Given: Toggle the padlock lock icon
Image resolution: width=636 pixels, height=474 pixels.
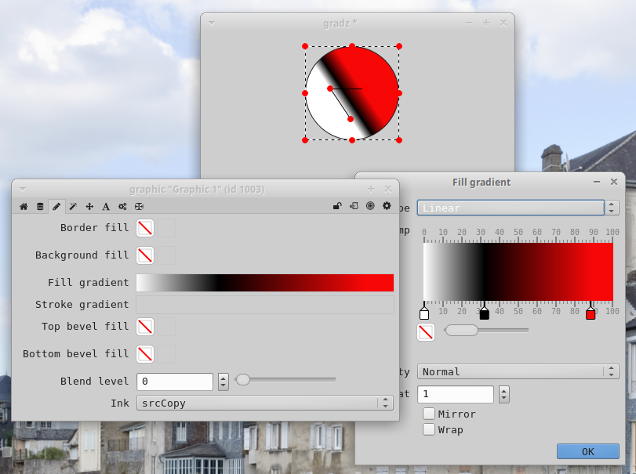Looking at the screenshot, I should (337, 206).
